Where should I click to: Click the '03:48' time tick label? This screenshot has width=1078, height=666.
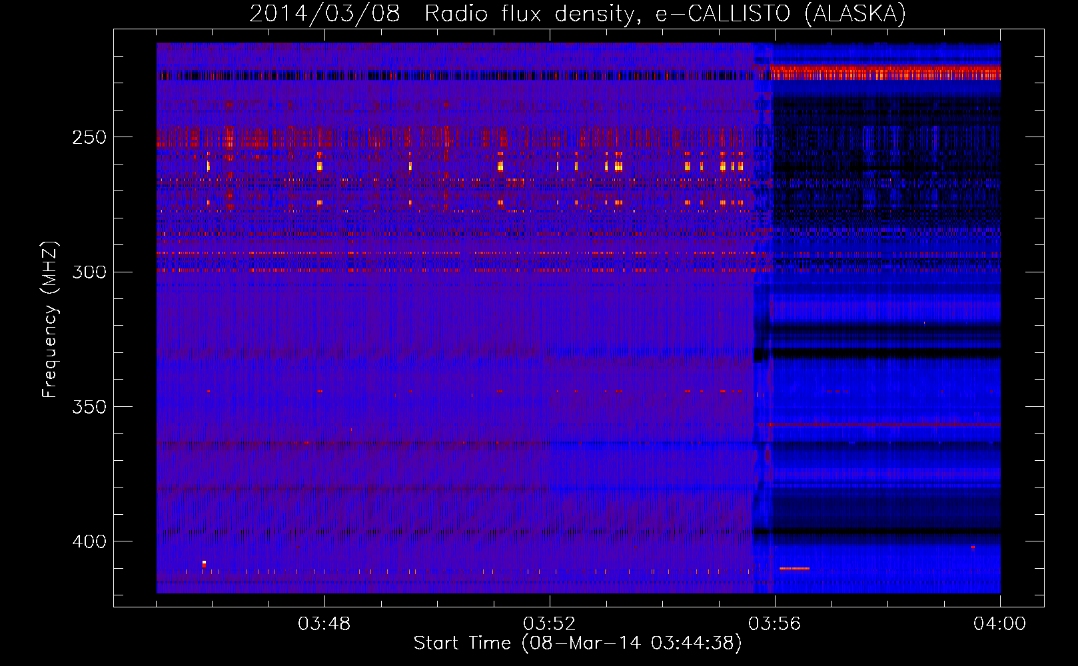pos(324,624)
